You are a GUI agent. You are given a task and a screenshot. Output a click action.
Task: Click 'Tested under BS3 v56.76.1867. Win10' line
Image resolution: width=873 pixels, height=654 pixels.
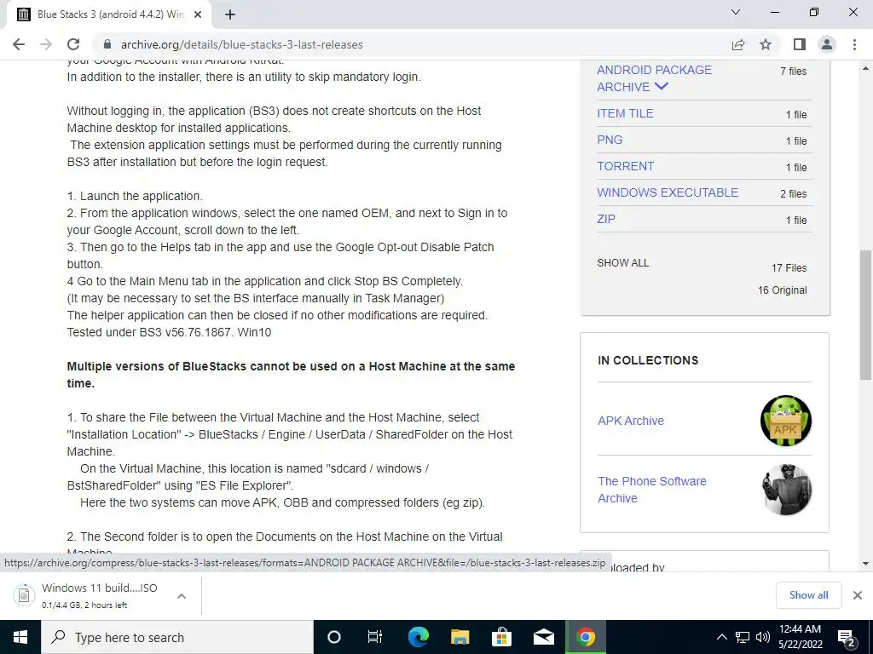tap(170, 333)
